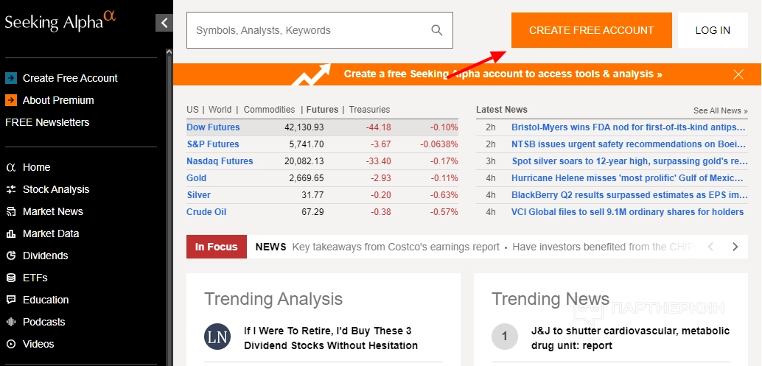Click the Latest News heading
The height and width of the screenshot is (366, 762).
point(502,110)
